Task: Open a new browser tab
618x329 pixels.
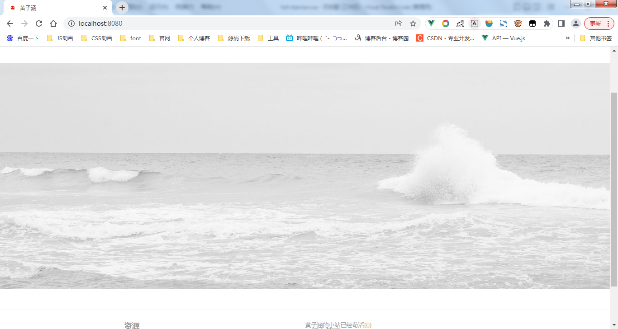Action: pyautogui.click(x=122, y=8)
